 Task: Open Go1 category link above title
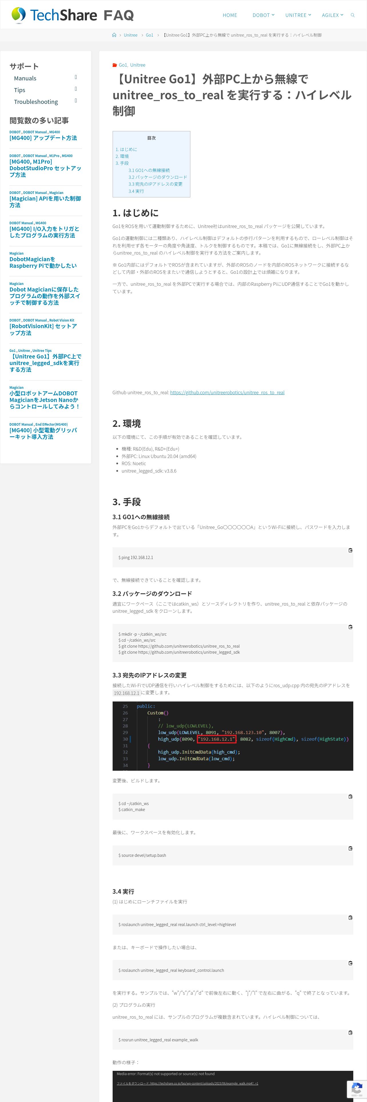click(x=123, y=65)
